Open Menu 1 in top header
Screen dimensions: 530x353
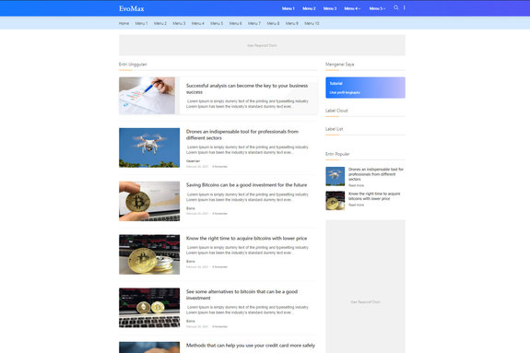tap(288, 8)
